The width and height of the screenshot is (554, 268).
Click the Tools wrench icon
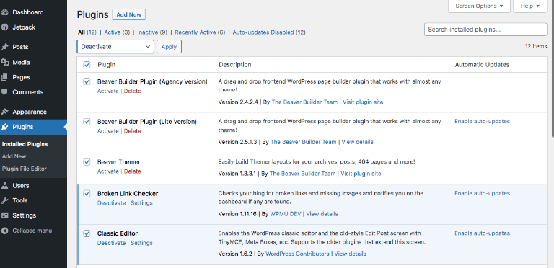click(x=4, y=200)
